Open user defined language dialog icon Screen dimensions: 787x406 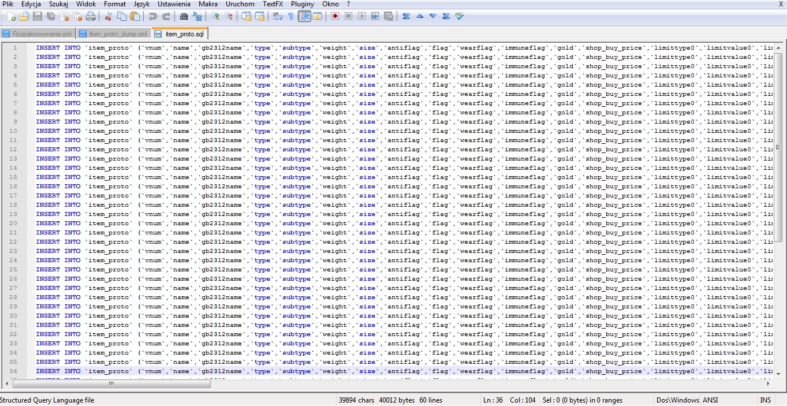coord(317,16)
